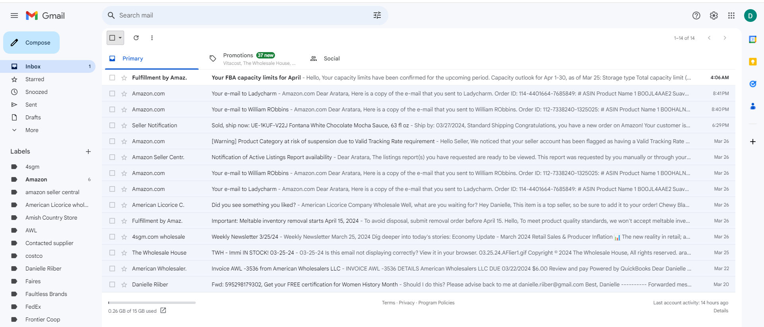
Task: Get add-ons plus icon in side panel
Action: click(x=753, y=142)
